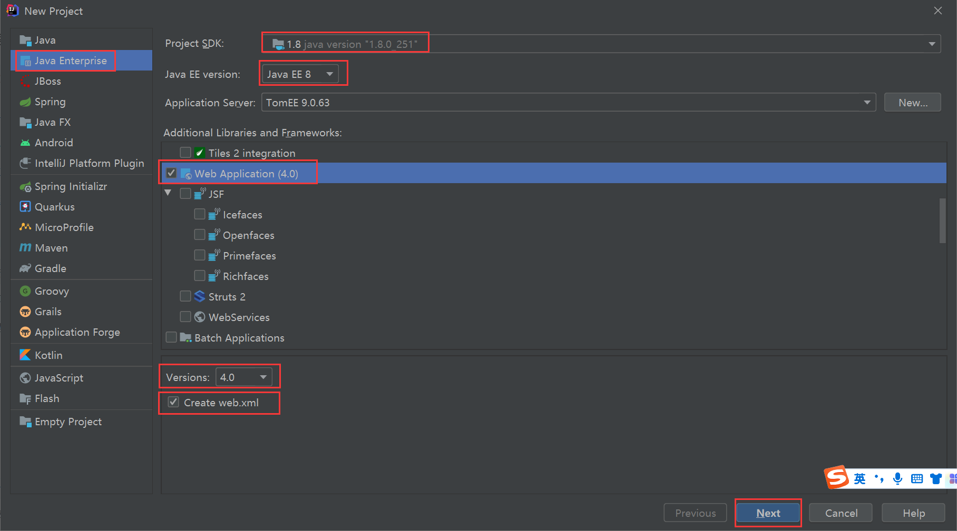Open the Java EE version dropdown
The height and width of the screenshot is (531, 957).
click(300, 74)
